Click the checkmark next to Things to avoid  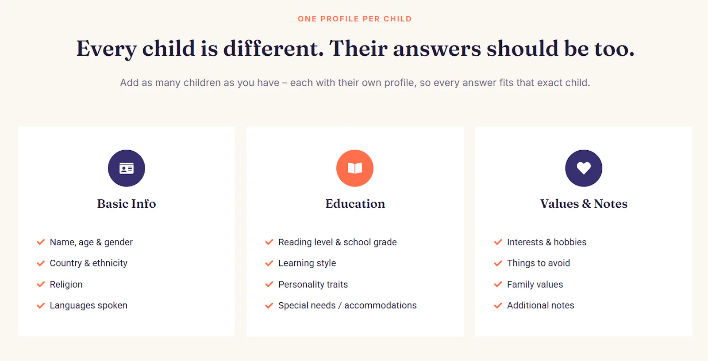coord(498,263)
